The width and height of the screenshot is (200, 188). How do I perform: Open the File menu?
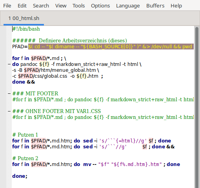point(7,6)
